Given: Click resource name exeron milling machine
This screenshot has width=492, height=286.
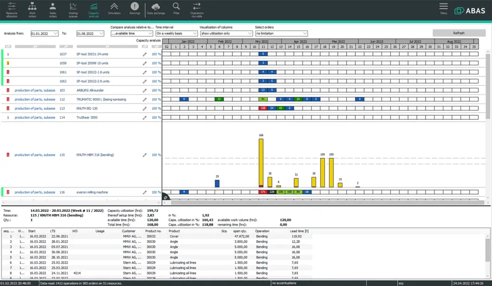Looking at the screenshot, I should pyautogui.click(x=92, y=192).
